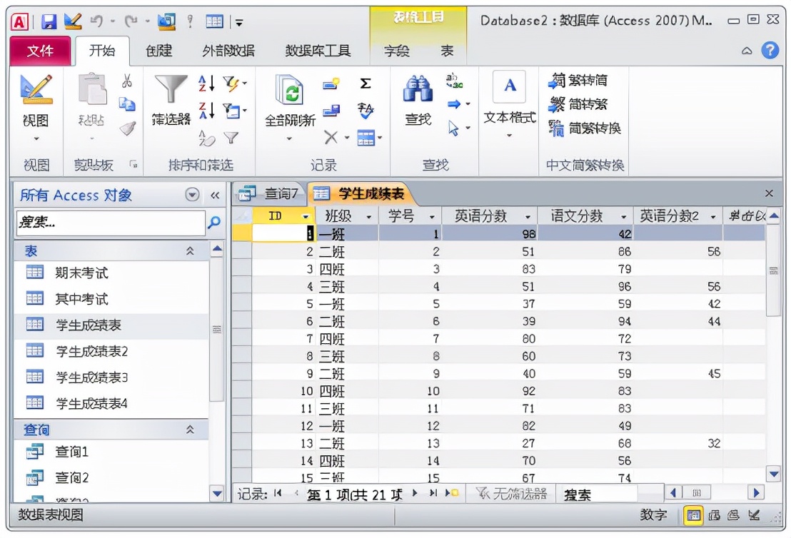Image resolution: width=791 pixels, height=538 pixels.
Task: Switch to the 表 table tools tab
Action: [x=447, y=51]
